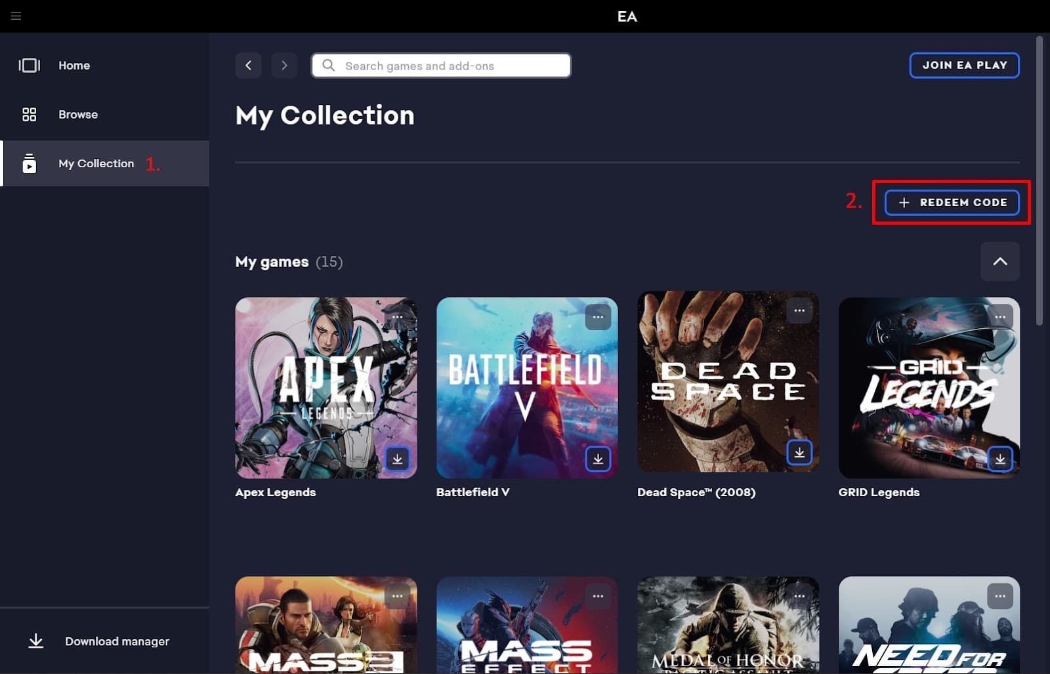
Task: Switch to the Browse section
Action: [77, 114]
